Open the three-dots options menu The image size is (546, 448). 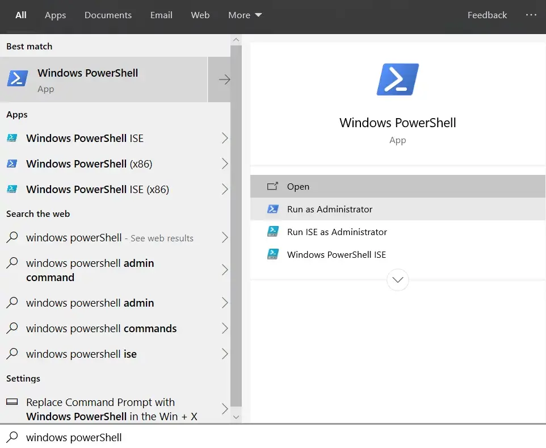coord(531,15)
